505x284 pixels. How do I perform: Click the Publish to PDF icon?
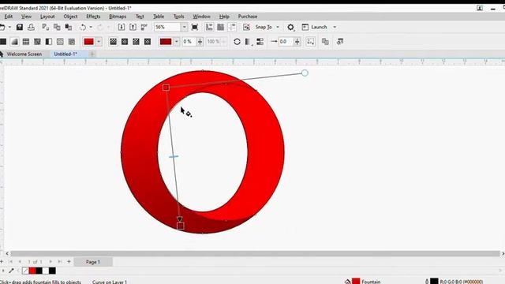(144, 27)
